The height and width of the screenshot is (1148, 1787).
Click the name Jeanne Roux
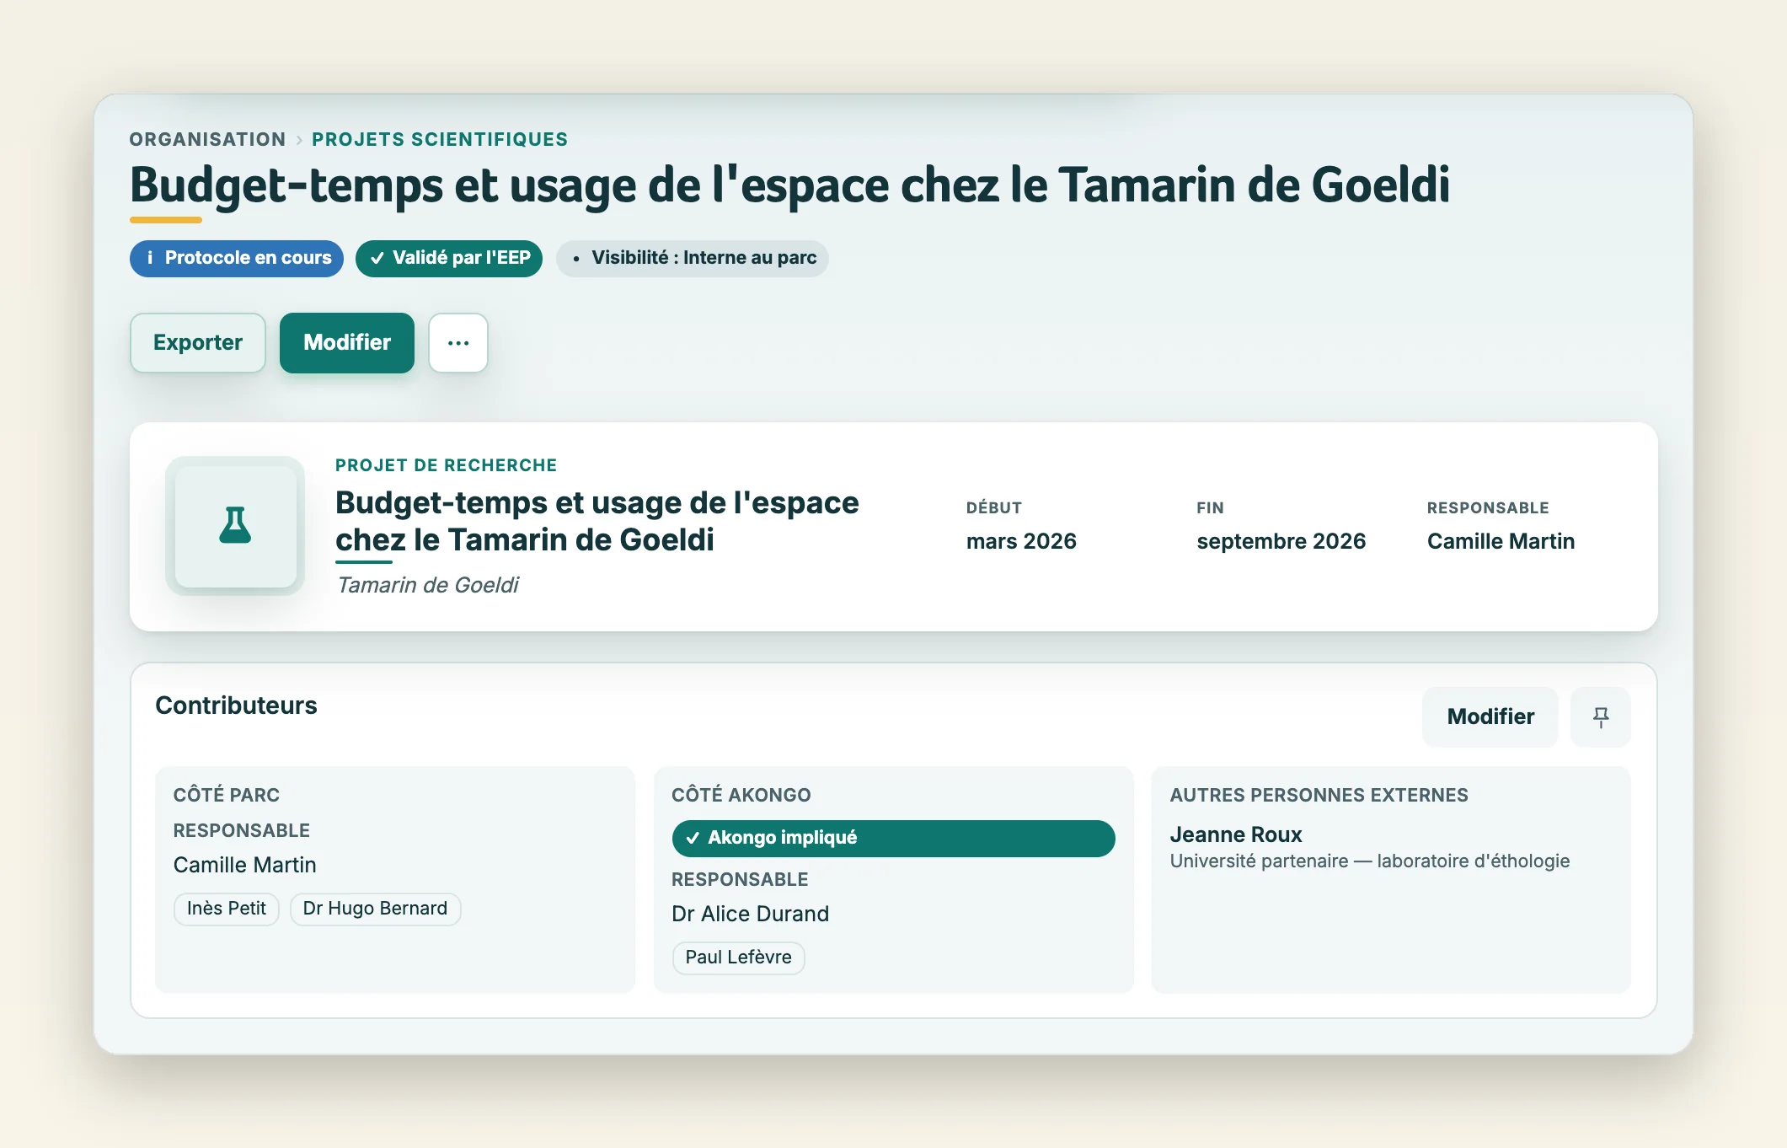pos(1236,834)
